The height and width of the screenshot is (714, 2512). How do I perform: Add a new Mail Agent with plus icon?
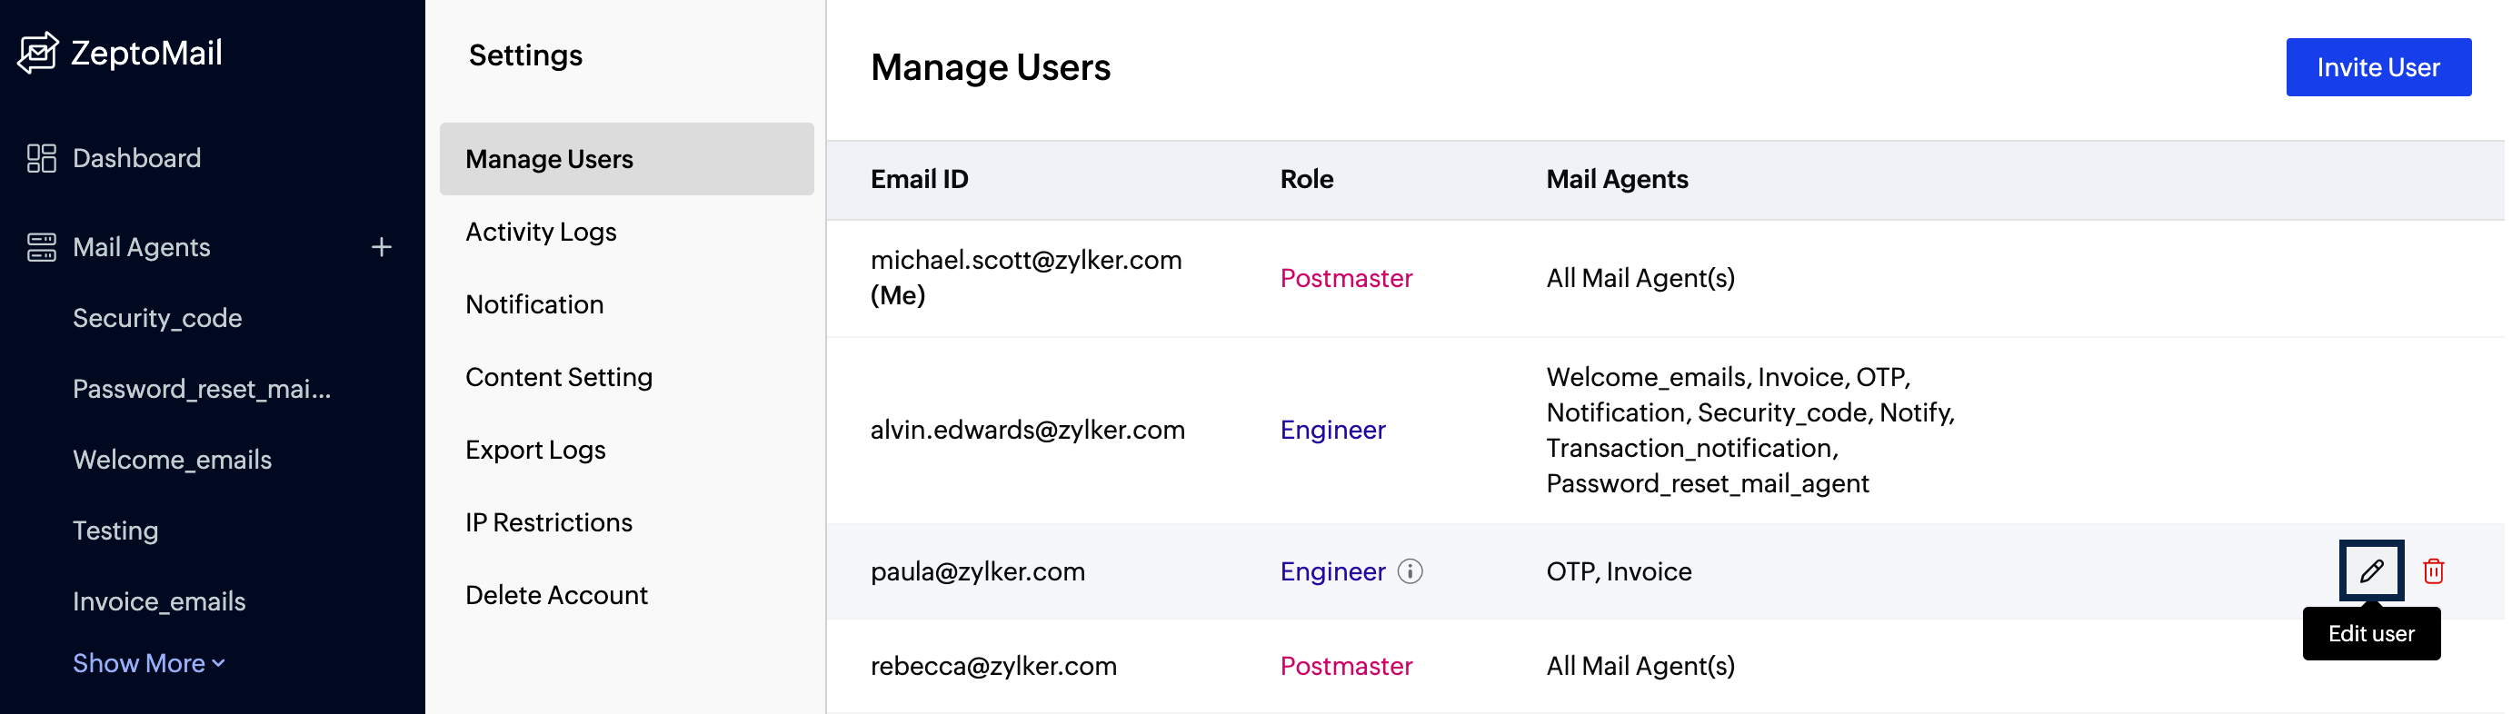[x=382, y=247]
